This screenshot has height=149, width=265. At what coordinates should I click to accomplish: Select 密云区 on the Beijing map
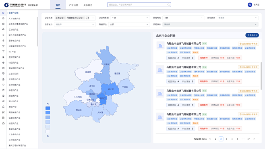(117, 73)
